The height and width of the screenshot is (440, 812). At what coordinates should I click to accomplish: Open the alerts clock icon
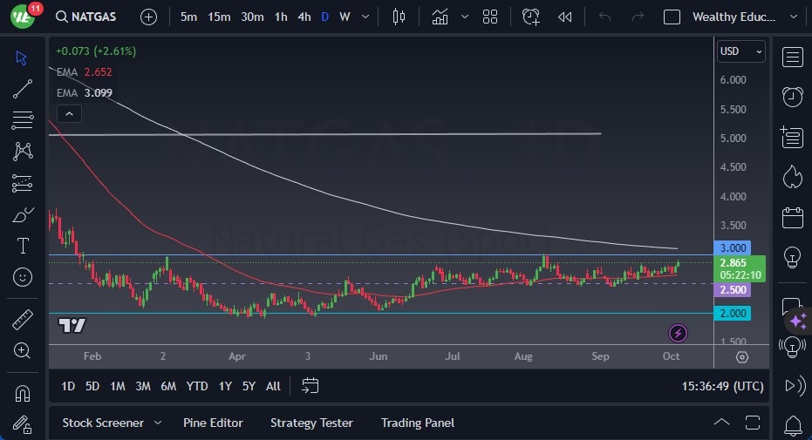click(792, 97)
